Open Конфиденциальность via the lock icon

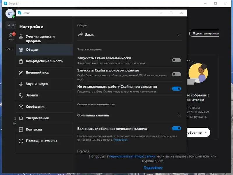click(x=21, y=61)
